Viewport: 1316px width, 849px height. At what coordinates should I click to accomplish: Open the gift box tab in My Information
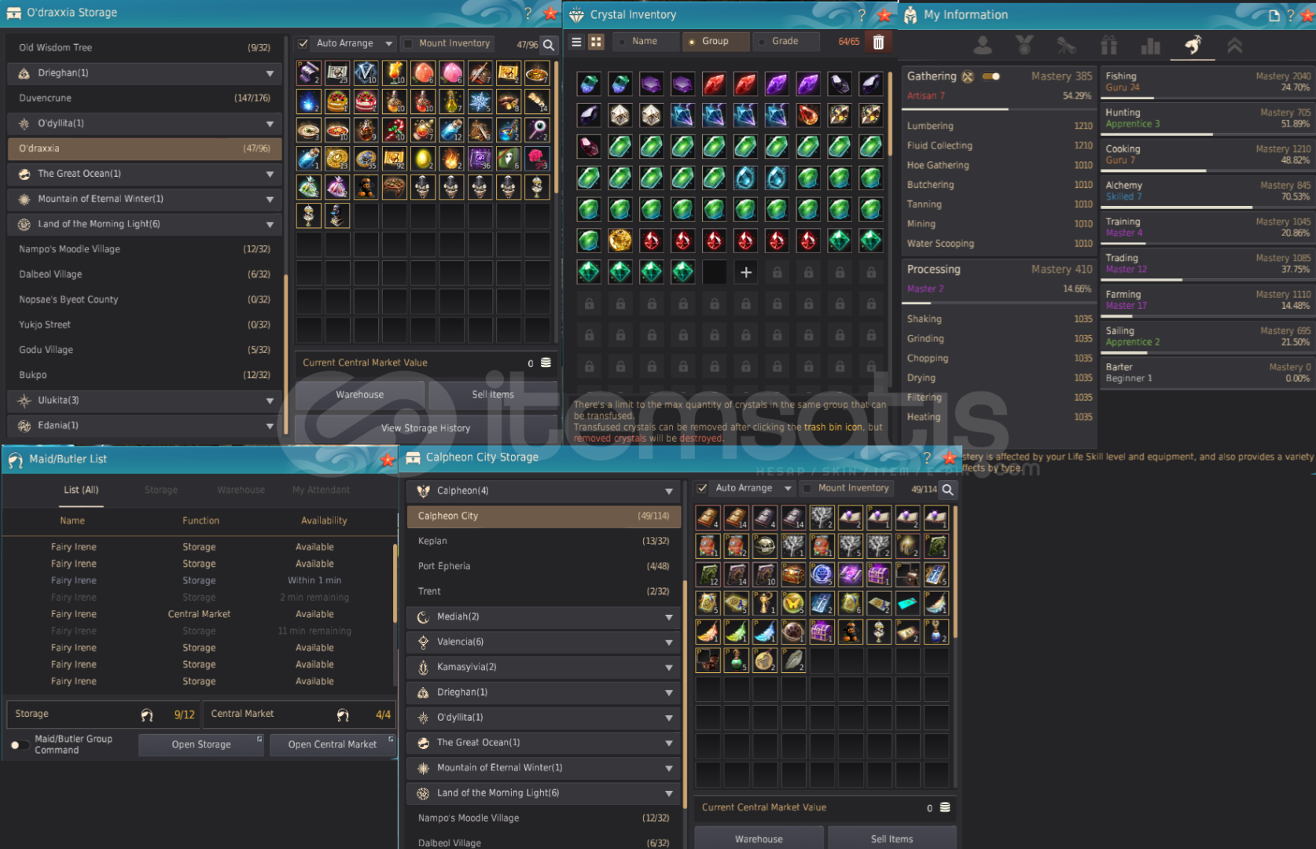tap(1108, 46)
